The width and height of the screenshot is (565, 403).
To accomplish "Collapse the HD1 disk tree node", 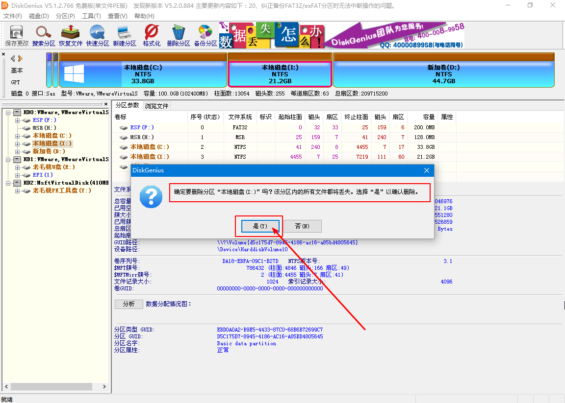I will point(8,160).
